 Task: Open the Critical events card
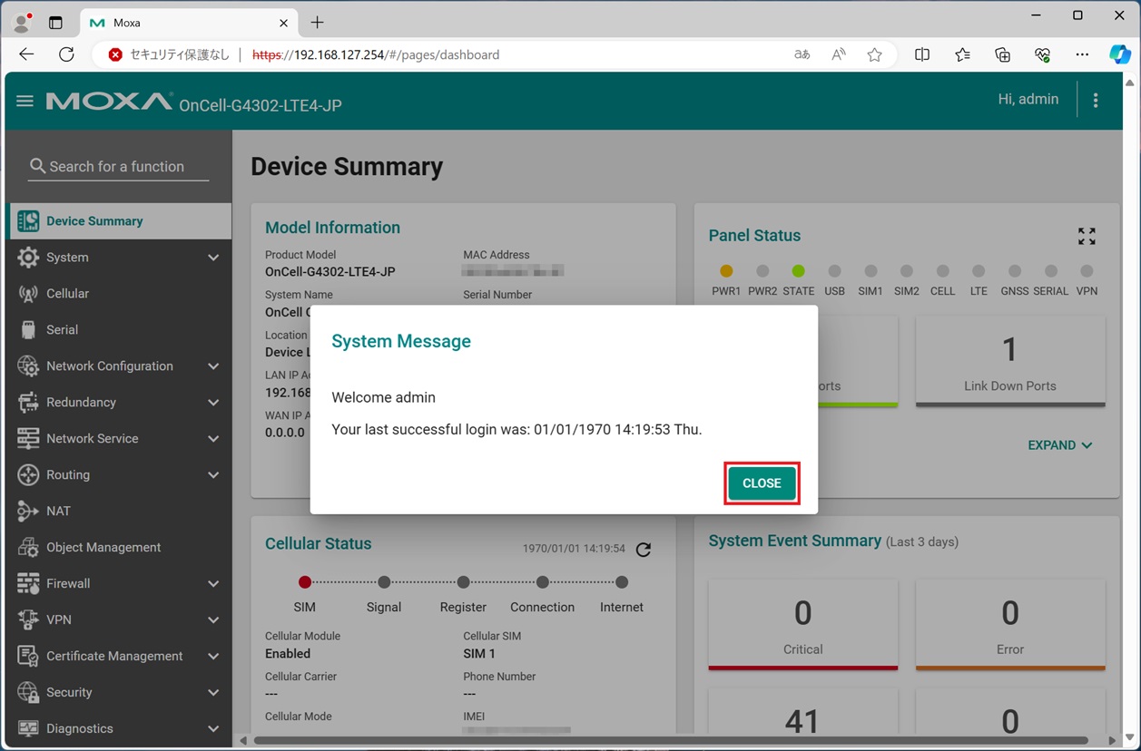pyautogui.click(x=802, y=625)
